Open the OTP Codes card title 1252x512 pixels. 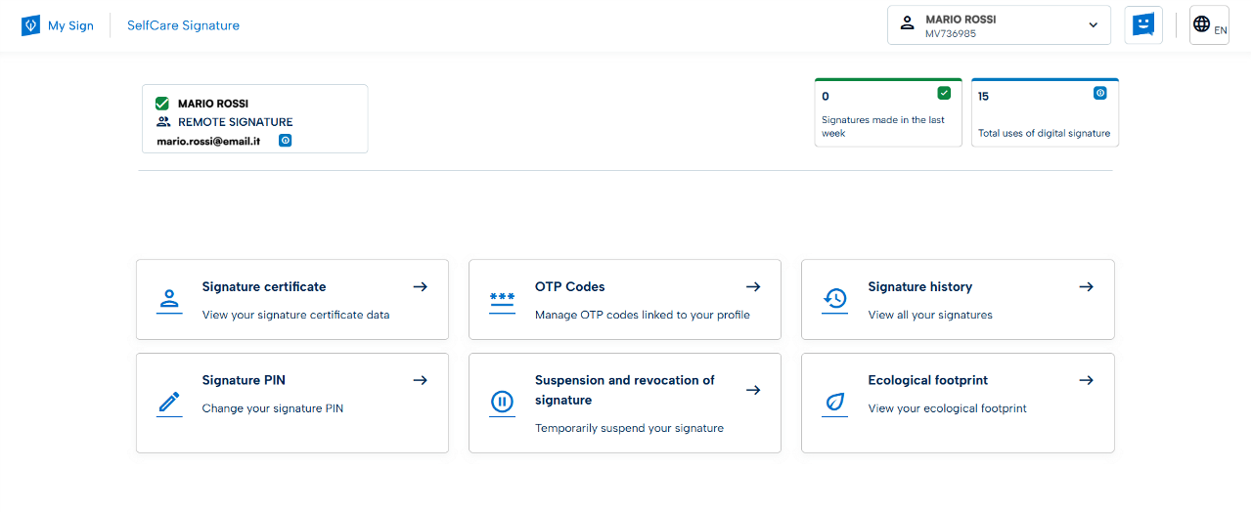(569, 287)
